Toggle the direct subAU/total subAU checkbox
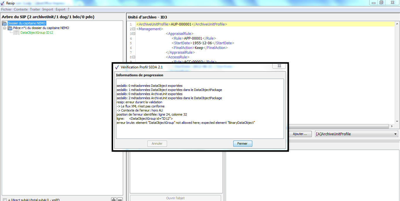Viewport: 400px width, 201px height. click(5, 200)
